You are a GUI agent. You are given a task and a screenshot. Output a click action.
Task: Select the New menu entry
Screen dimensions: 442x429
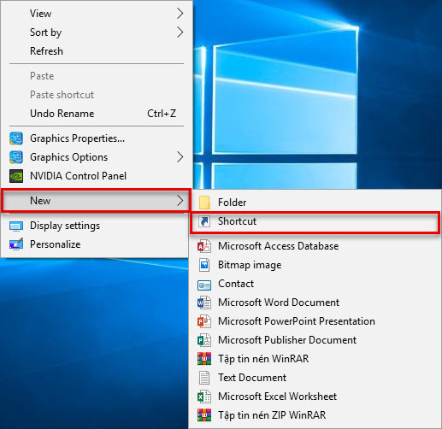pos(96,201)
